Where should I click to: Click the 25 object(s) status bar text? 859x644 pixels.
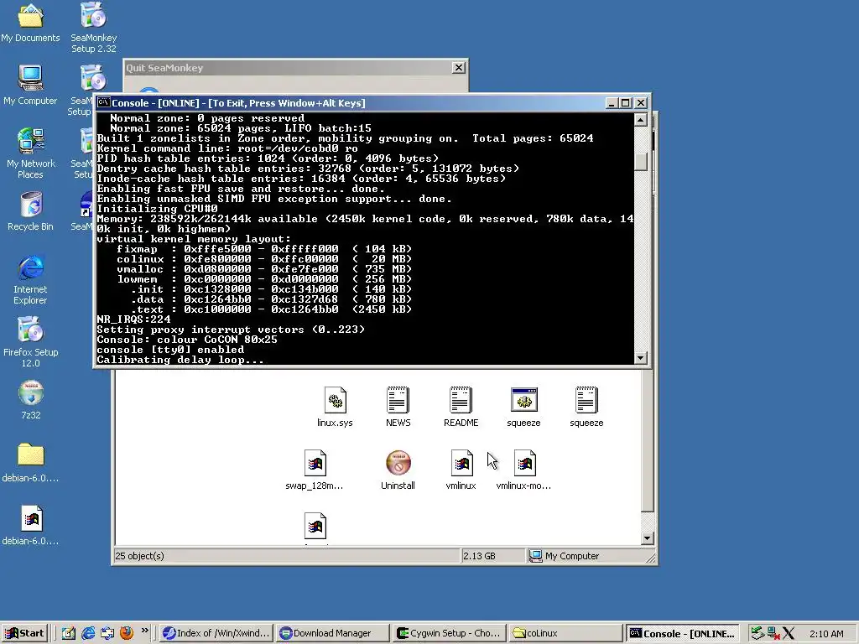click(x=140, y=556)
